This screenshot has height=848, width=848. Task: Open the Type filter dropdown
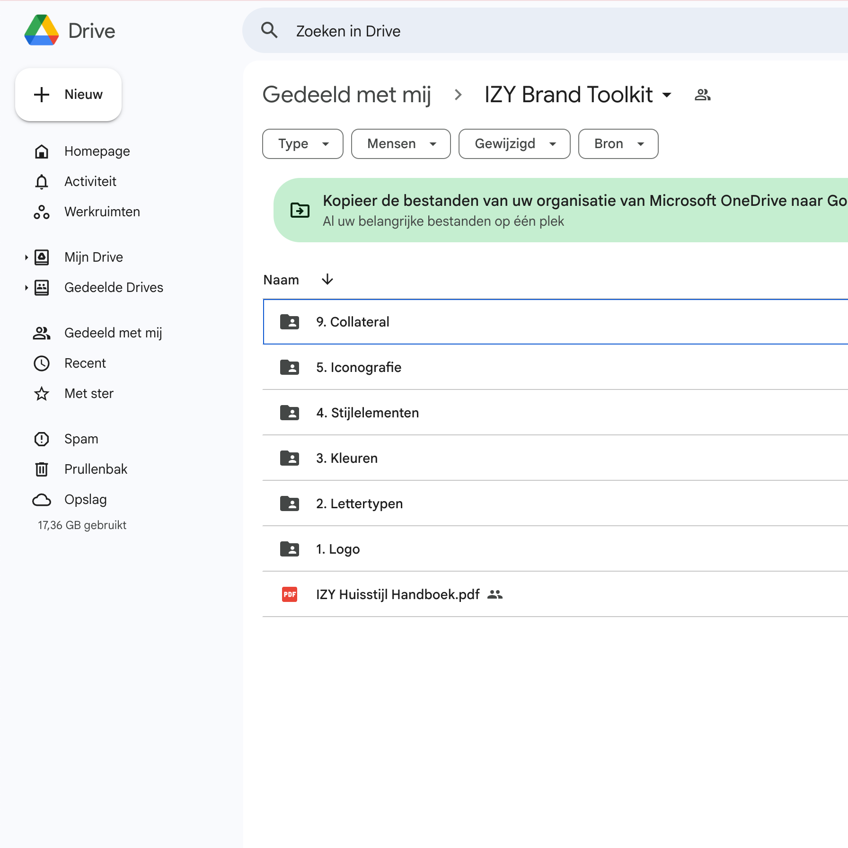coord(303,144)
